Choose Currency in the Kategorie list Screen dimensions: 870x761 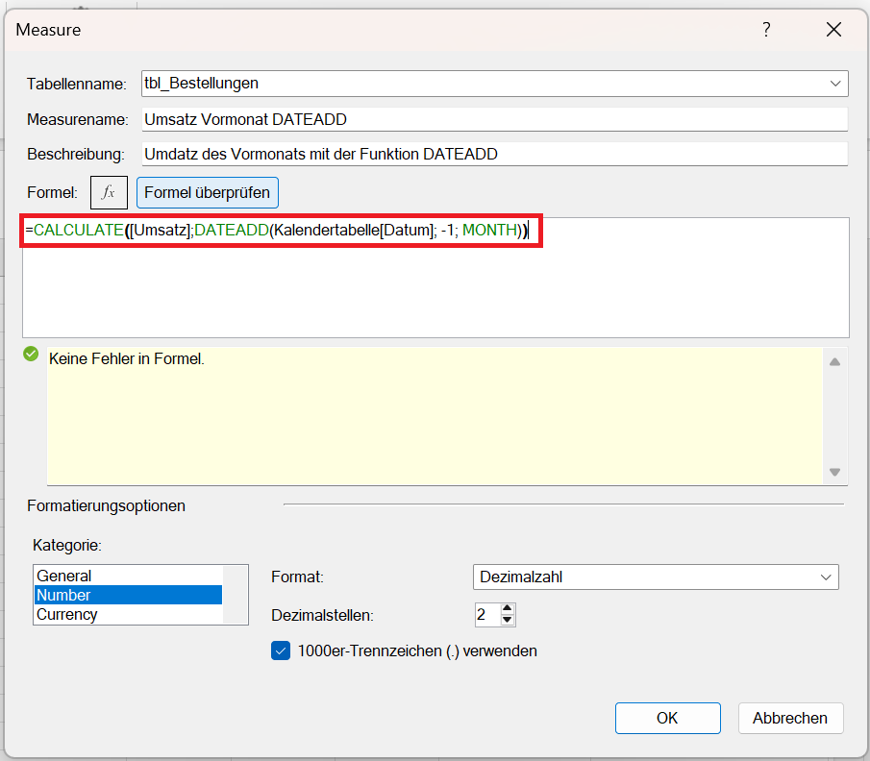[67, 614]
